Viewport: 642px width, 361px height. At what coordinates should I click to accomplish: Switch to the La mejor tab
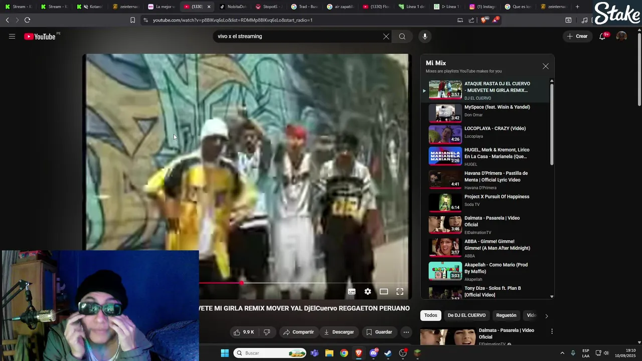click(x=162, y=7)
